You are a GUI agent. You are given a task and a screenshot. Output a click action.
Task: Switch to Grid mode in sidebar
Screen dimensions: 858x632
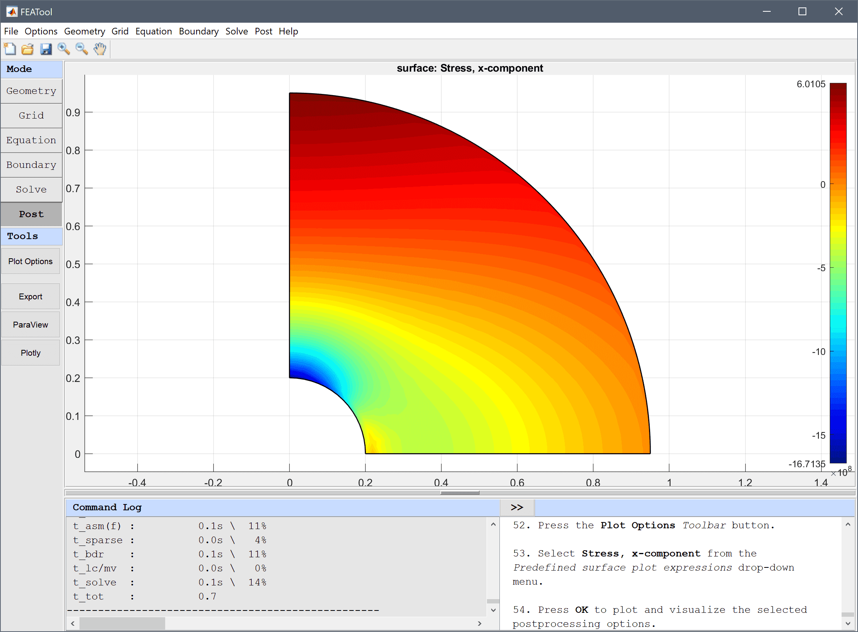(31, 115)
